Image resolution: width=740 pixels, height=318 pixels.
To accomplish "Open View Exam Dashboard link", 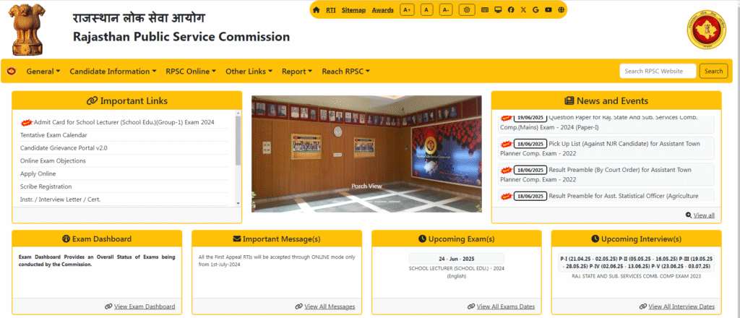I will tap(145, 306).
